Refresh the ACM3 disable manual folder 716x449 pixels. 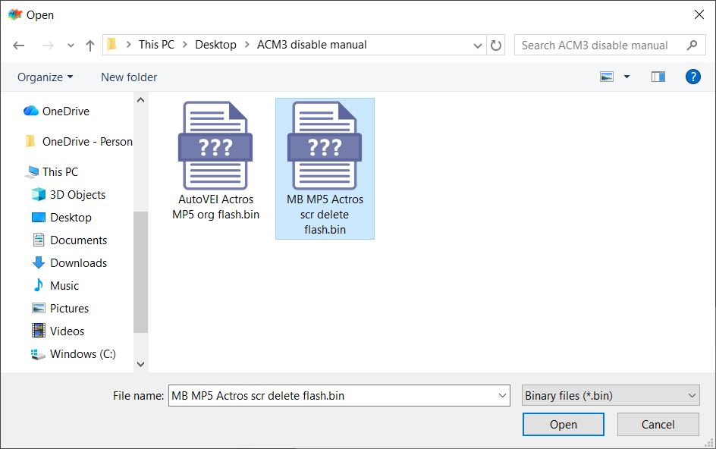tap(496, 46)
